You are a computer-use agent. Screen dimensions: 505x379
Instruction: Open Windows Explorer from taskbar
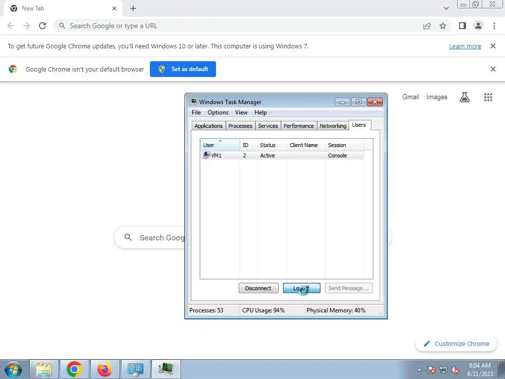pos(44,369)
